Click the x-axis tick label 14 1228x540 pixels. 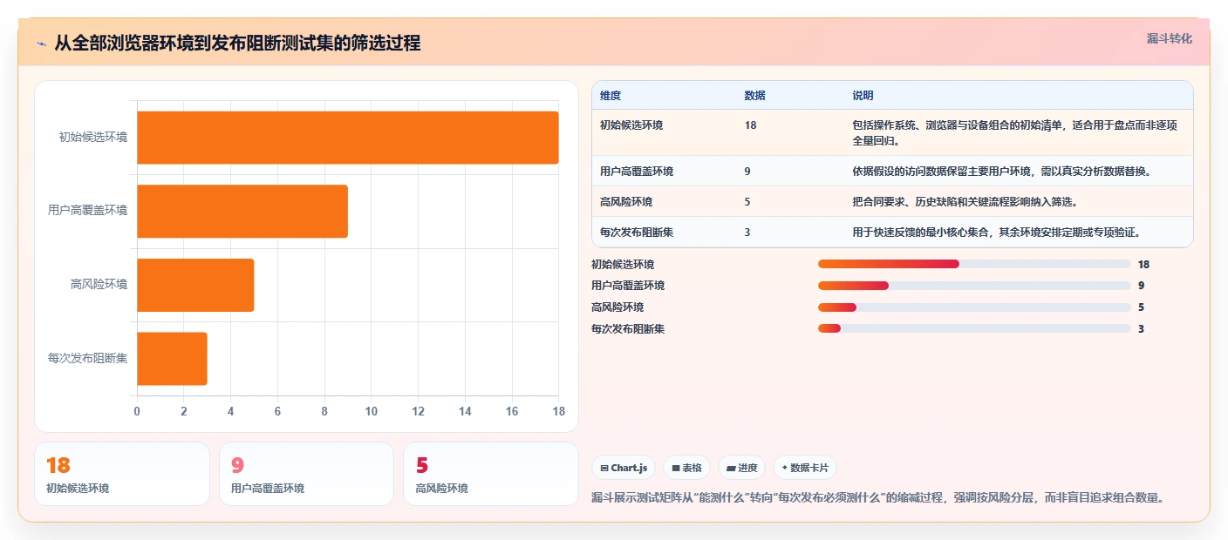point(465,411)
